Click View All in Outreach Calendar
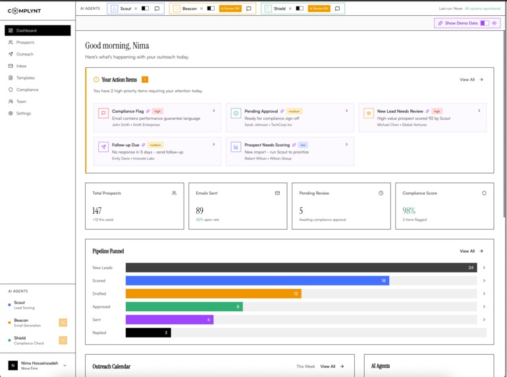 (x=332, y=366)
